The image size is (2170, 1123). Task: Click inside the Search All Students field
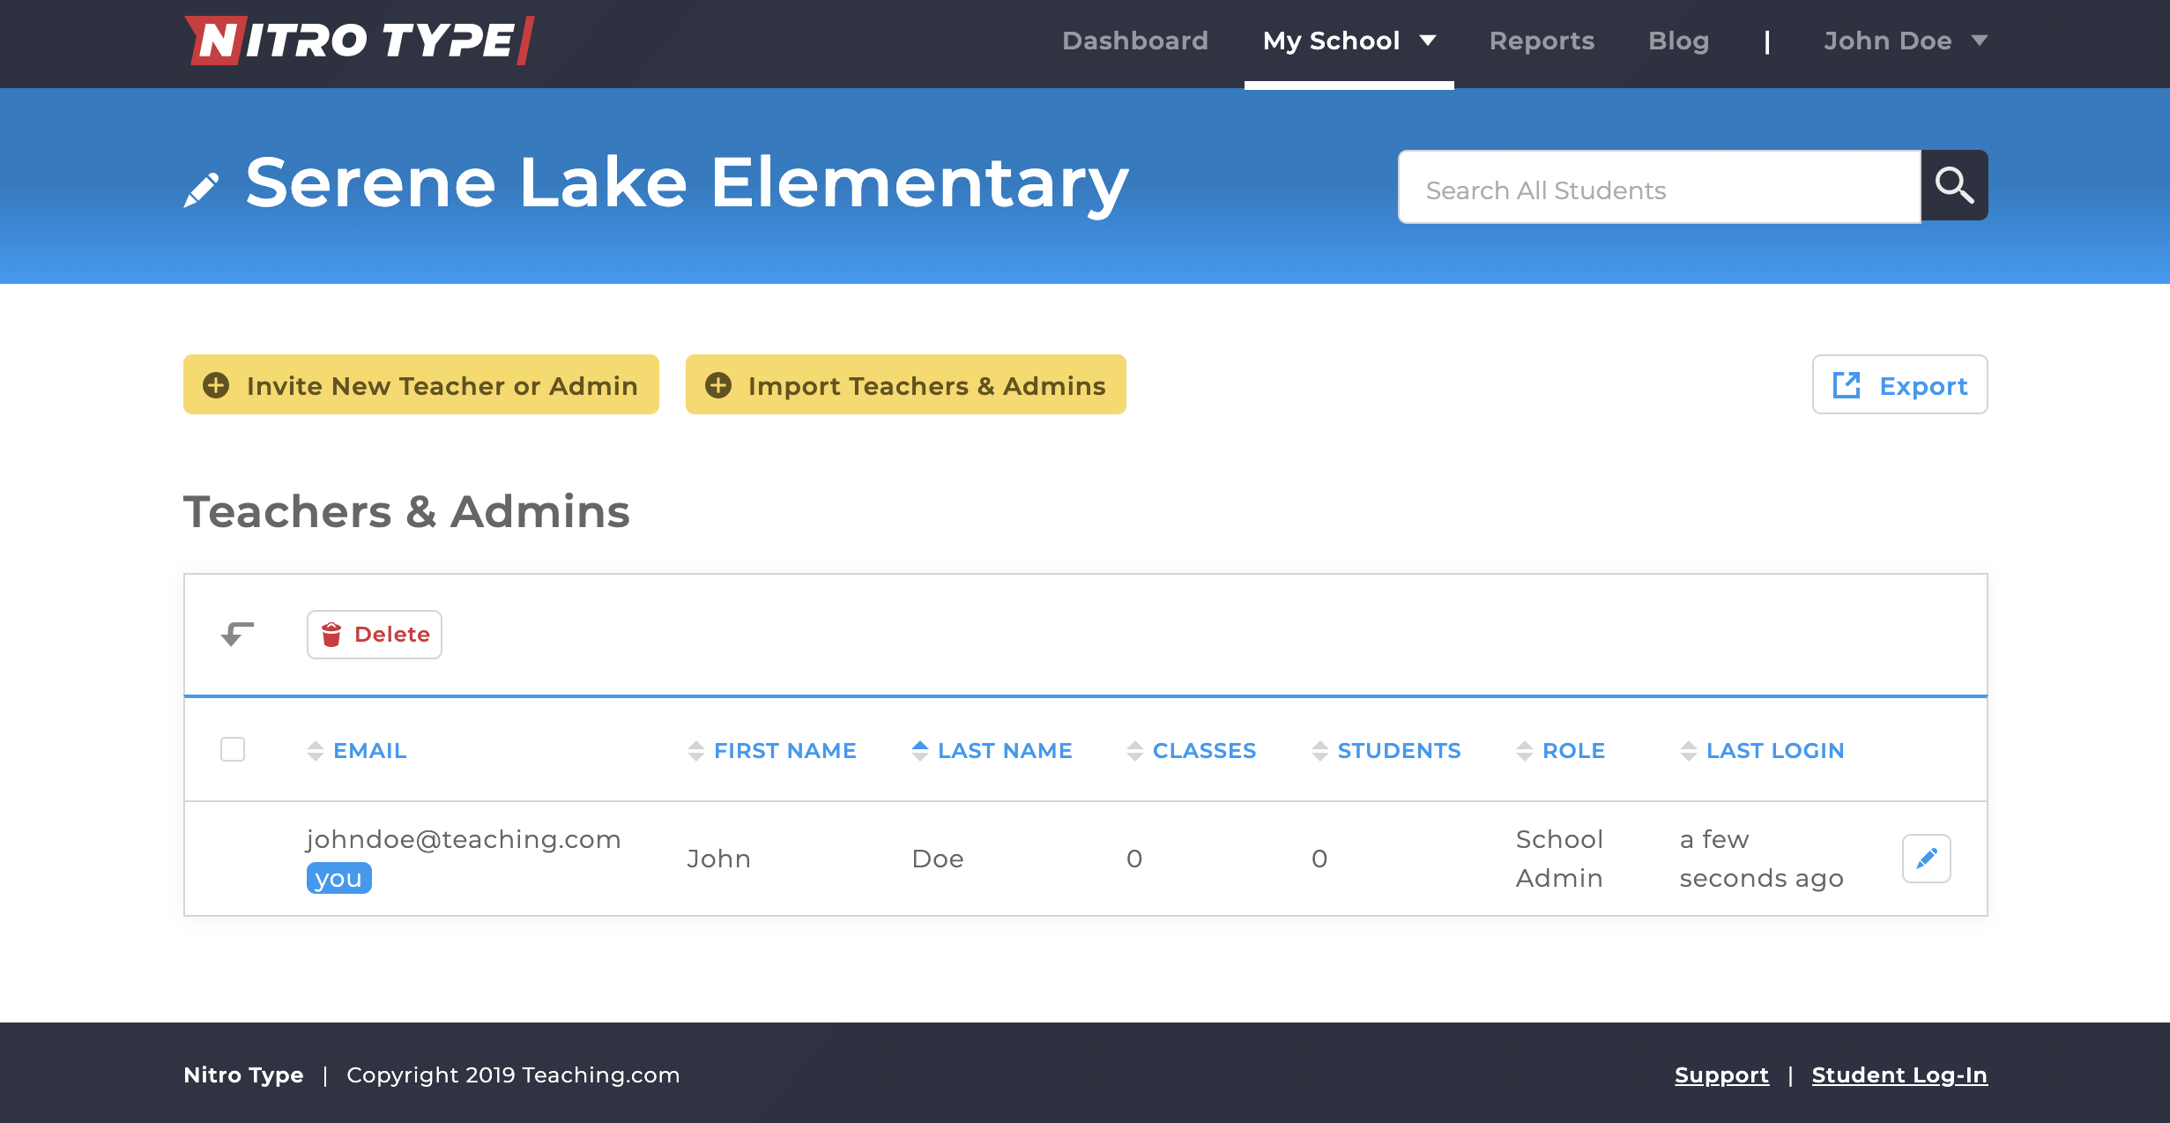(x=1657, y=188)
